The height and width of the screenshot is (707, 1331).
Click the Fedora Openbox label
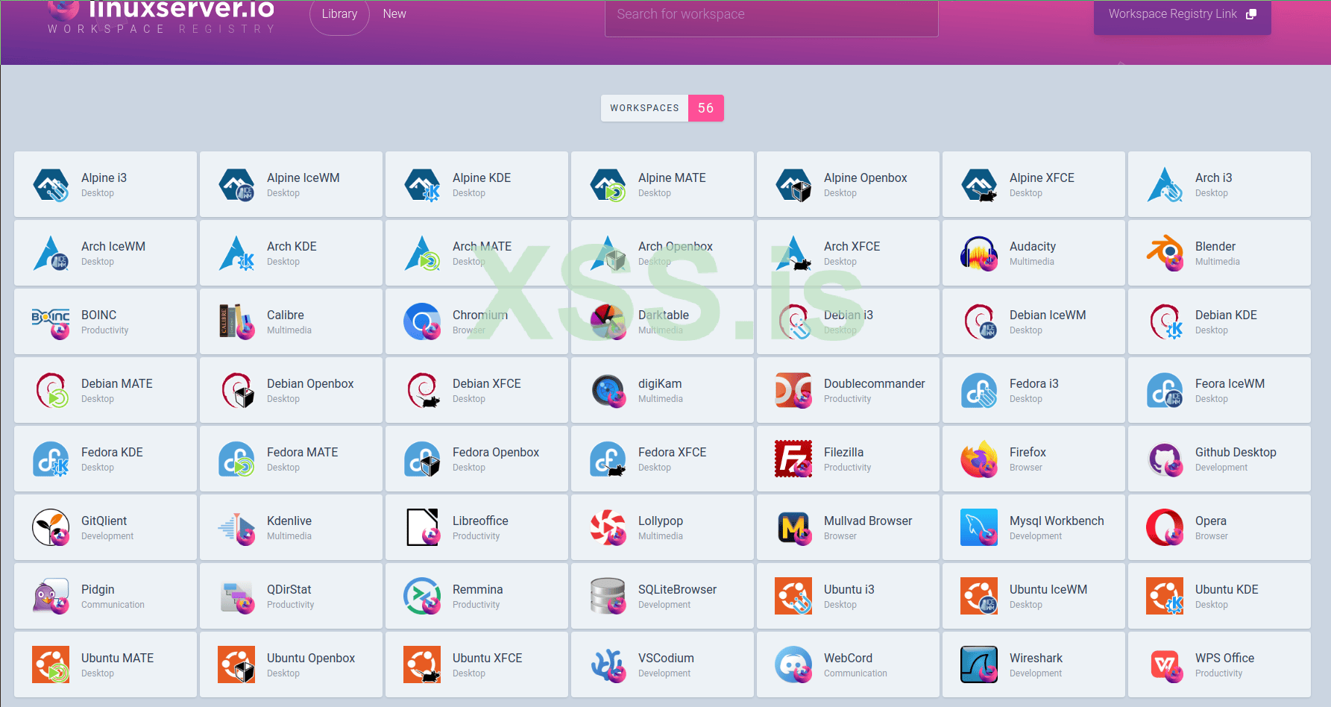point(495,453)
